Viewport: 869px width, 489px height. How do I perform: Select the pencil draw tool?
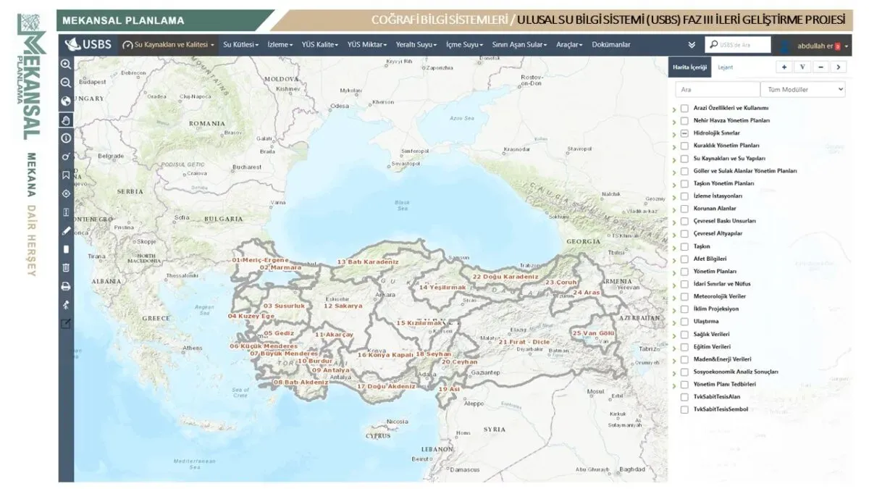click(66, 230)
